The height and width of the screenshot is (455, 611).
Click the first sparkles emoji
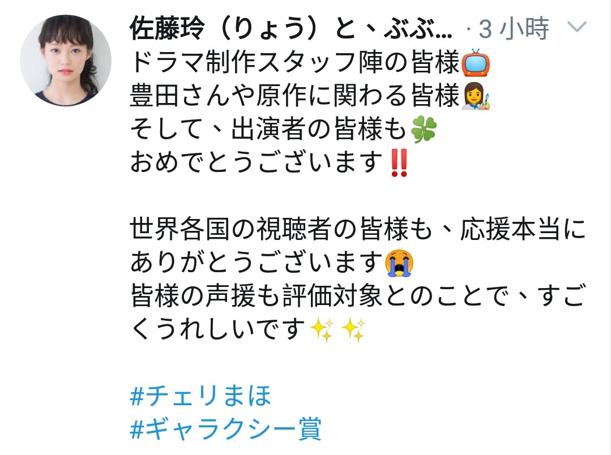coord(322,329)
